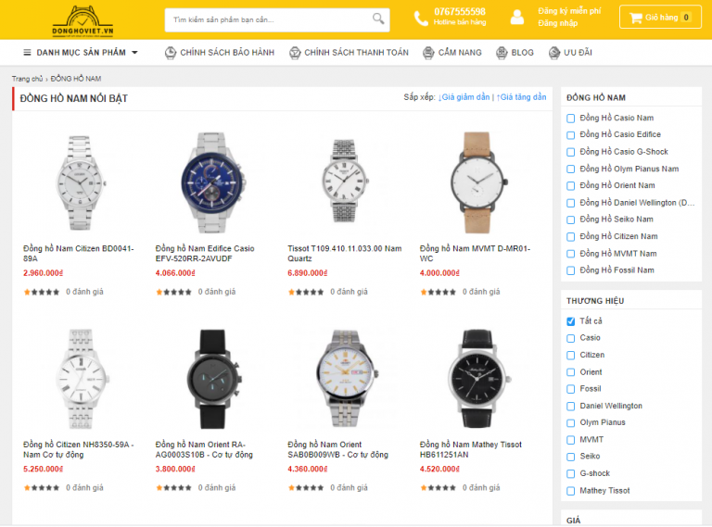Click the hotline phone icon
Viewport: 712px width, 527px height.
tap(421, 19)
